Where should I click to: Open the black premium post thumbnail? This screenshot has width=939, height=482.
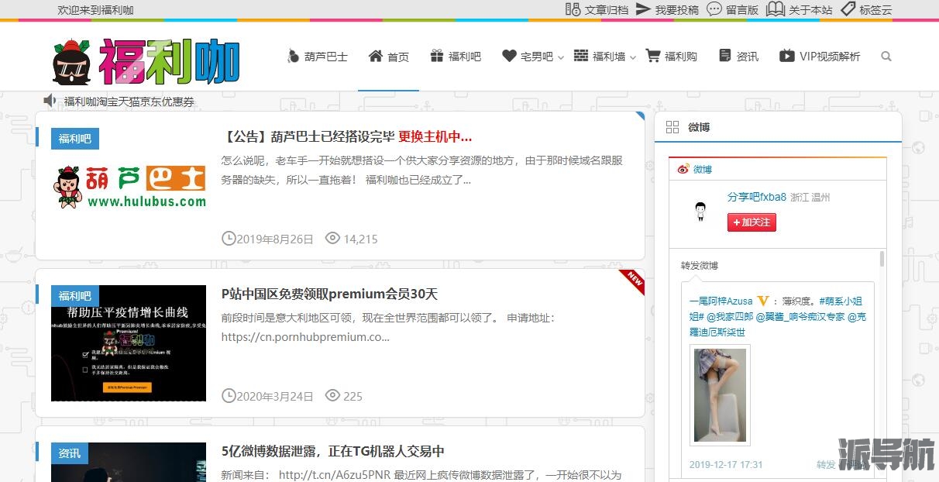(x=129, y=343)
